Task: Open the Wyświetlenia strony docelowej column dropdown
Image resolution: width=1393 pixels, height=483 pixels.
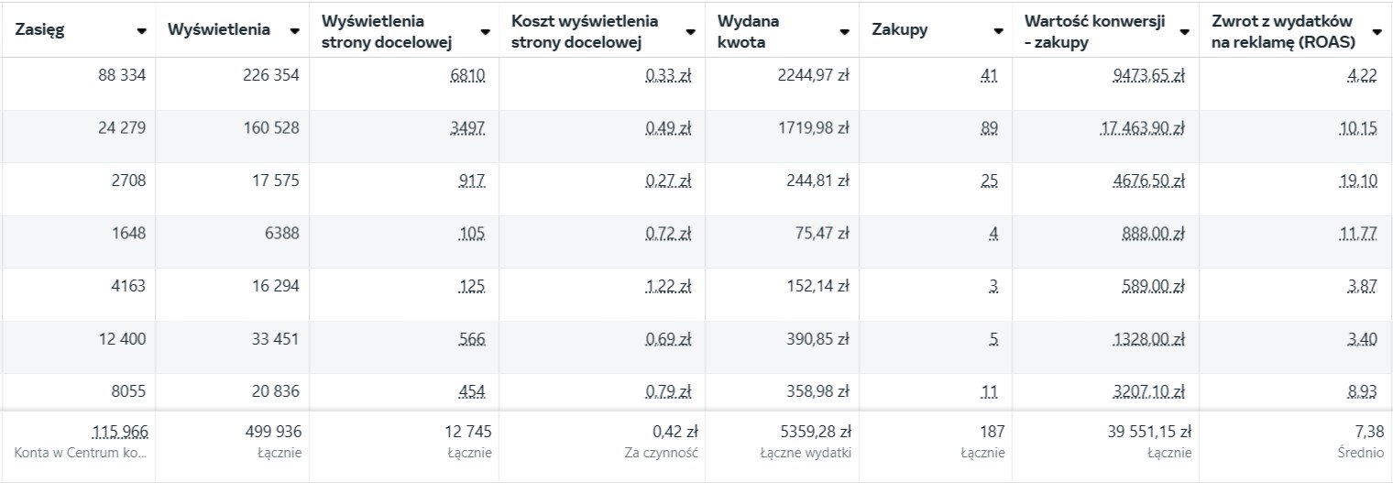Action: [x=485, y=30]
